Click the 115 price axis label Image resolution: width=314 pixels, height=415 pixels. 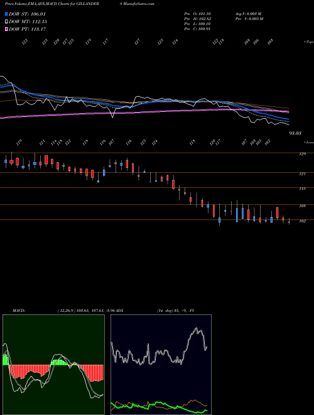302,189
